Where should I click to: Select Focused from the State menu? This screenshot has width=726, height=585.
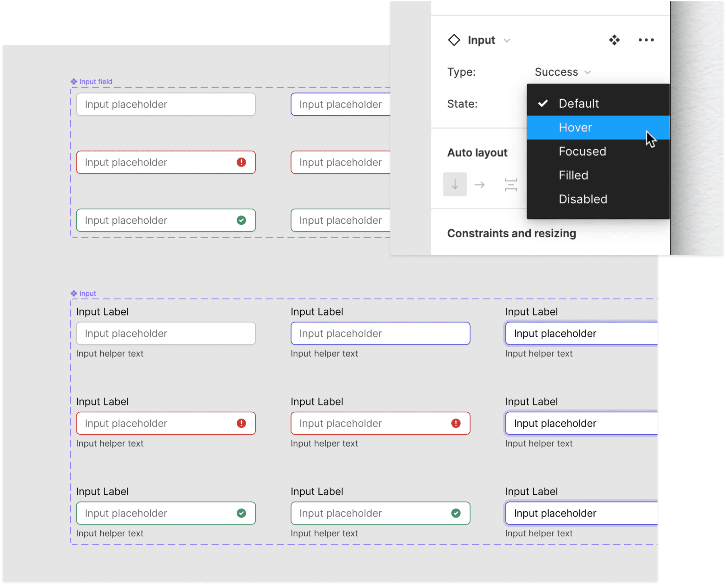tap(582, 151)
